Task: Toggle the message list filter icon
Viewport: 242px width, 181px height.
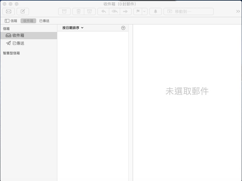Action: click(123, 28)
